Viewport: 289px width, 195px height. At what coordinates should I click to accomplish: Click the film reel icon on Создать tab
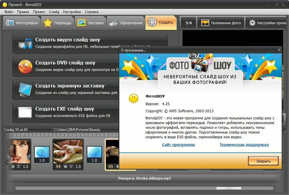point(152,22)
